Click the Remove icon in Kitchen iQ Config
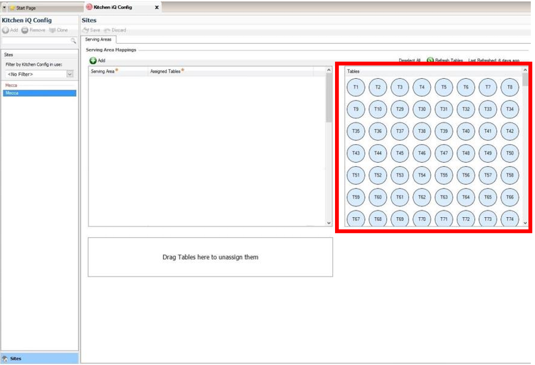 [x=25, y=30]
